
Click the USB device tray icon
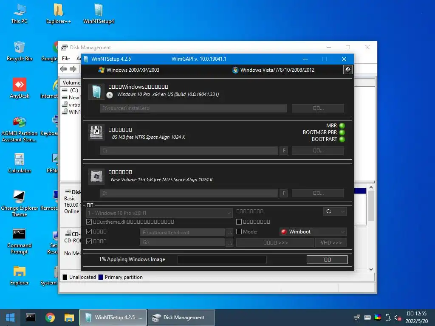pyautogui.click(x=388, y=318)
